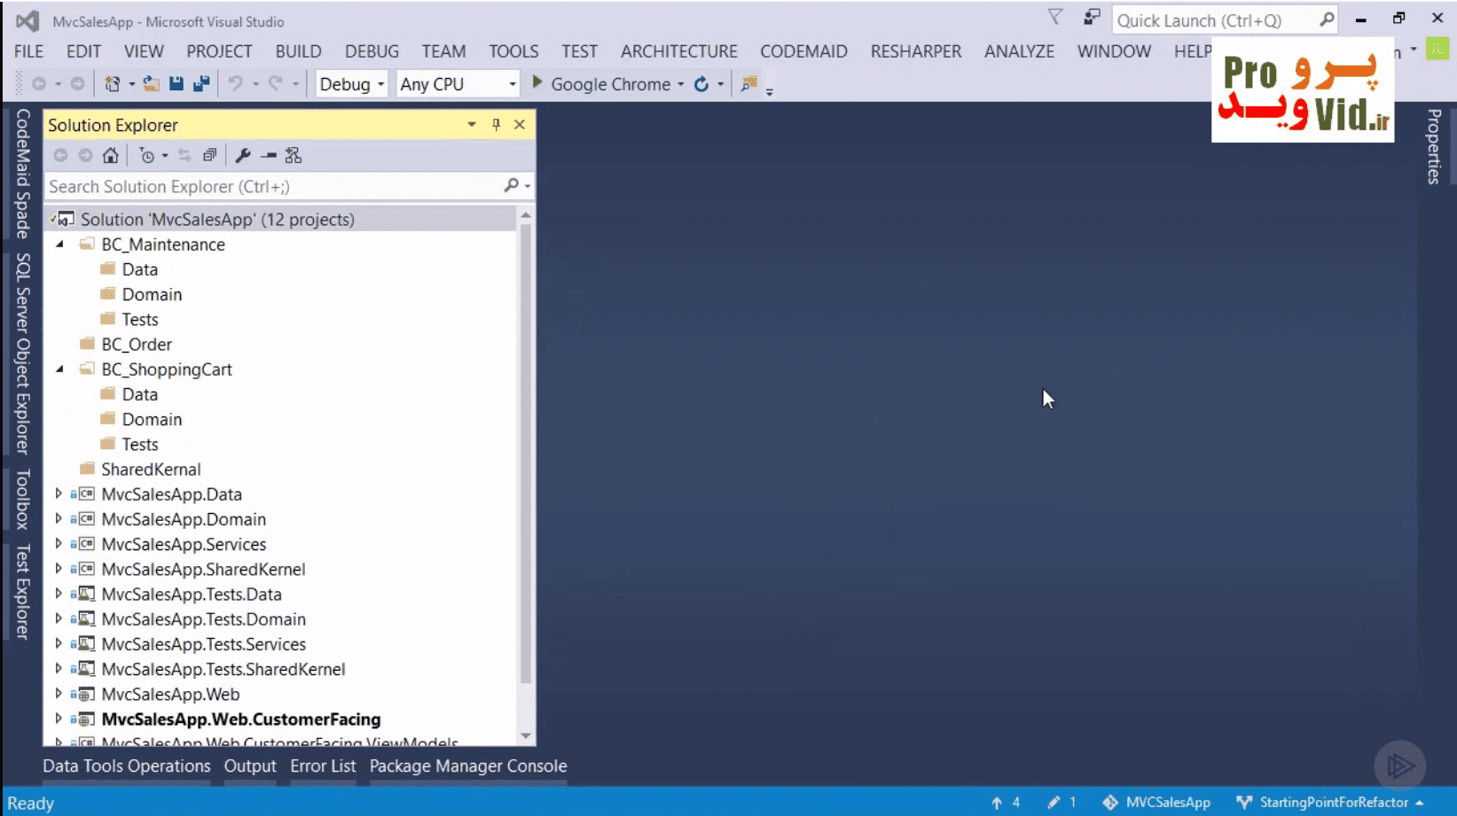
Task: Click the Open File toolbar icon
Action: pyautogui.click(x=152, y=84)
